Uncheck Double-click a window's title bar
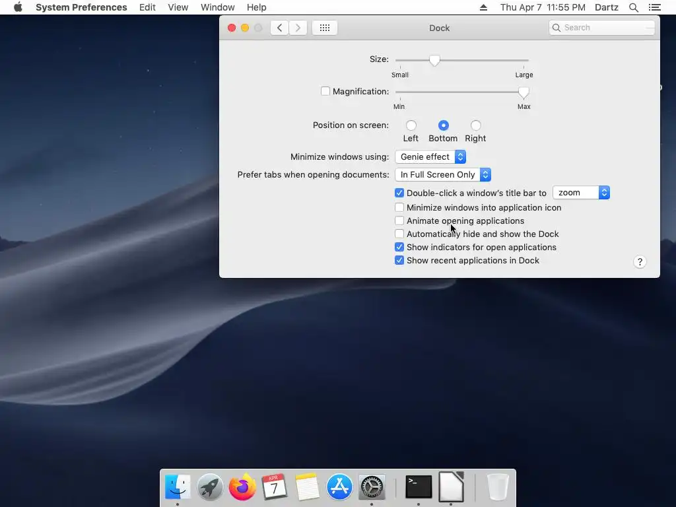The width and height of the screenshot is (676, 507). [399, 193]
